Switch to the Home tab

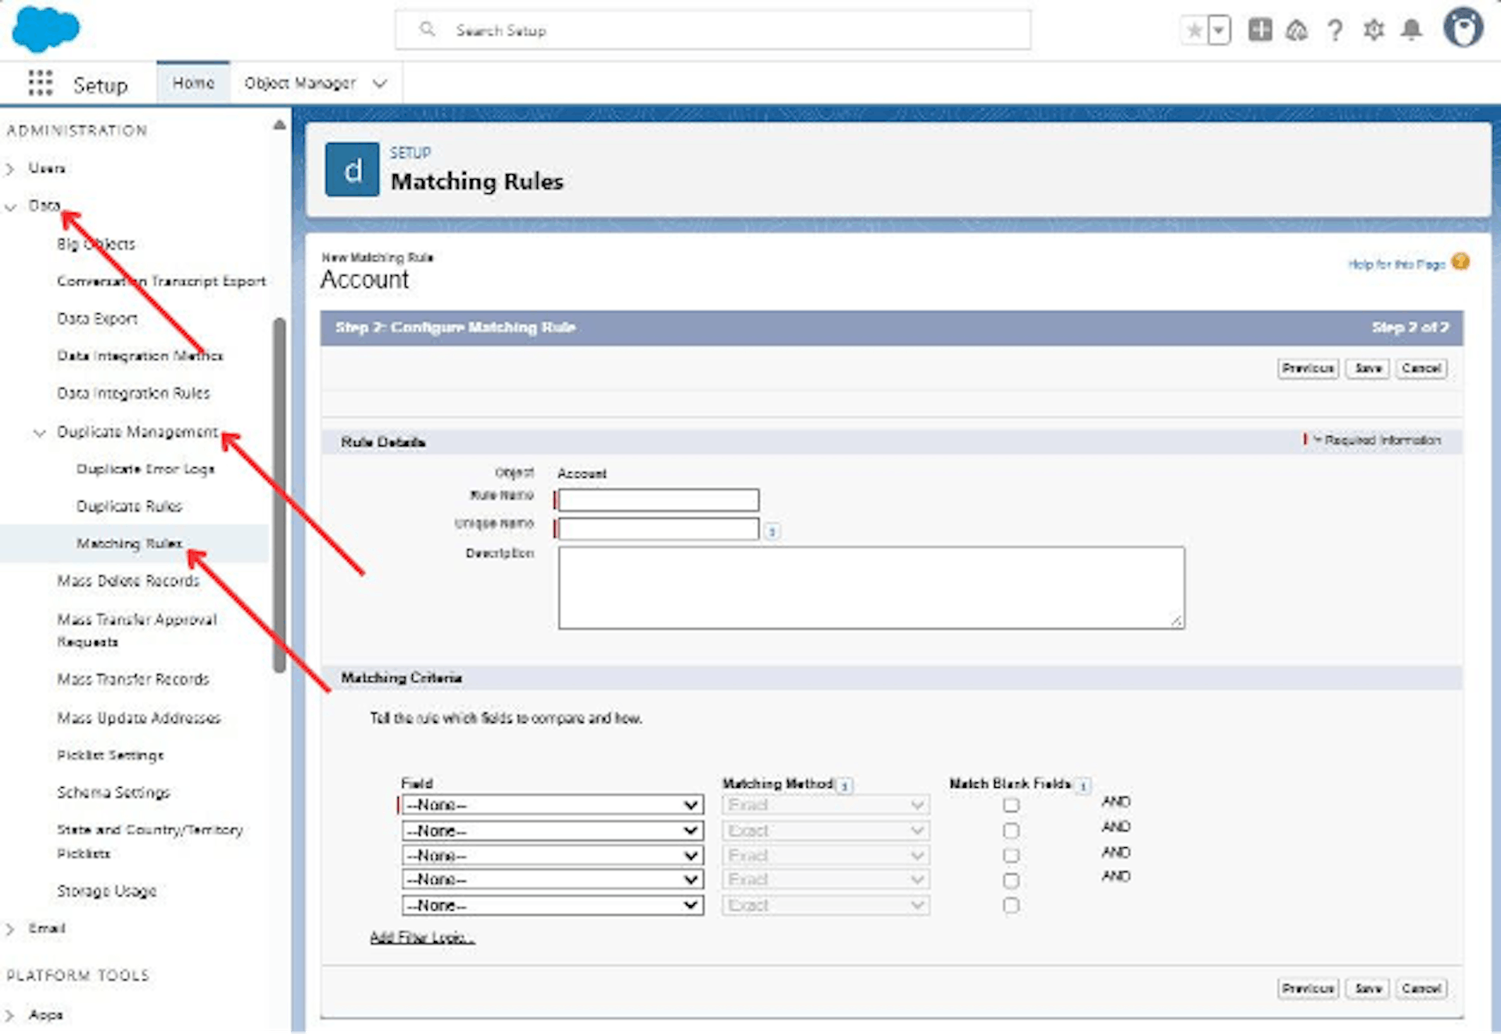pyautogui.click(x=193, y=83)
